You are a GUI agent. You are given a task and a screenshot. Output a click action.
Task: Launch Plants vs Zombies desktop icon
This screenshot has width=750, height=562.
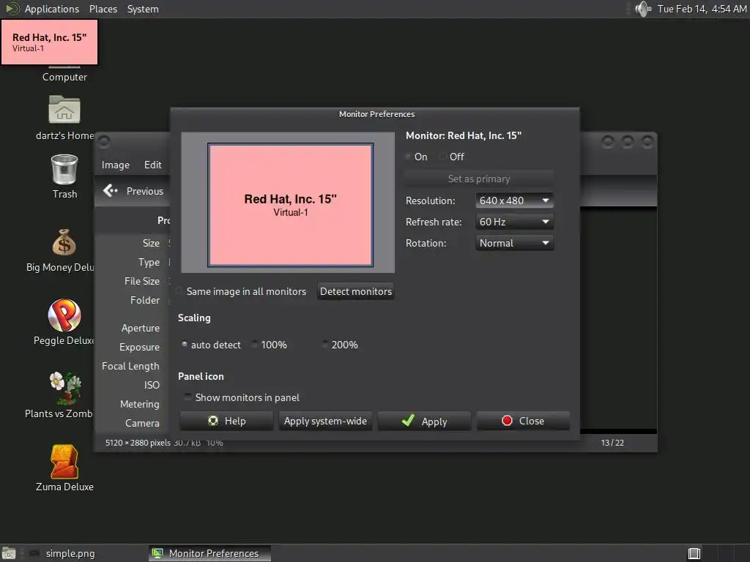65,388
